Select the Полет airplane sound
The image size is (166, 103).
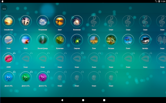click(128, 40)
